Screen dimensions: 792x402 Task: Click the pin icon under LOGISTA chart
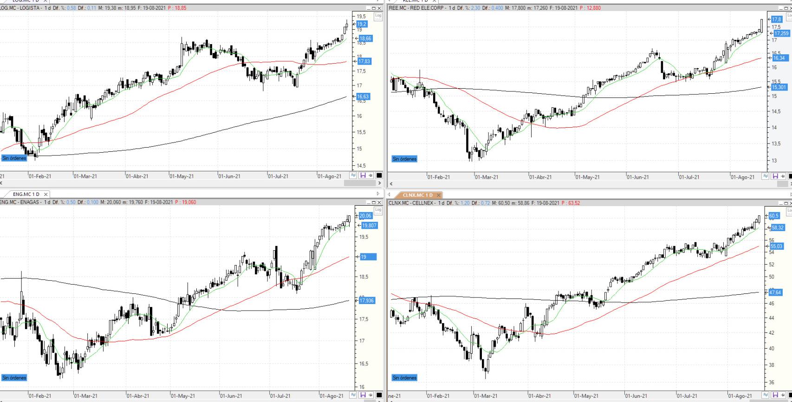(370, 175)
